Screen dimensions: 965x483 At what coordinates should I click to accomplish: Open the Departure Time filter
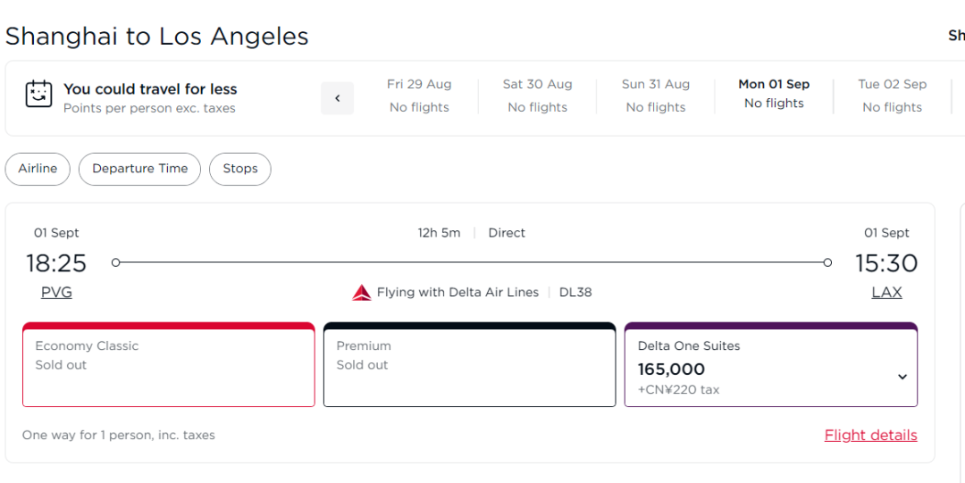[x=139, y=169]
